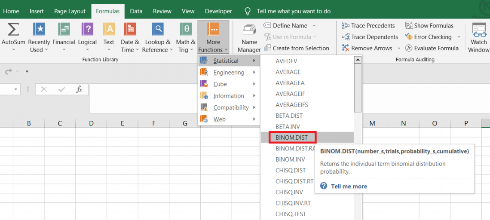Open the Recently Used functions icon
490x220 pixels.
click(x=39, y=30)
